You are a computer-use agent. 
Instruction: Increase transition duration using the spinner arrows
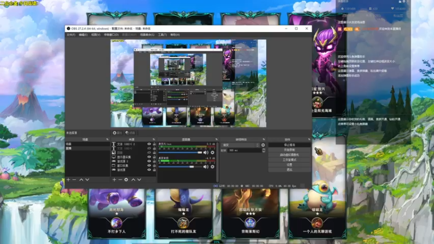[x=264, y=149]
